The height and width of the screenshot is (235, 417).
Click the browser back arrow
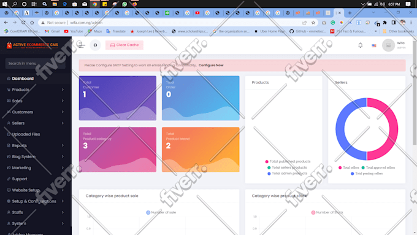click(6, 23)
